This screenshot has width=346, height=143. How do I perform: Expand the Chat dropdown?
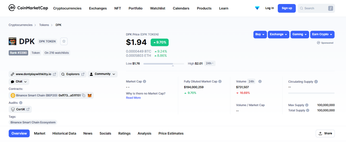[19, 82]
